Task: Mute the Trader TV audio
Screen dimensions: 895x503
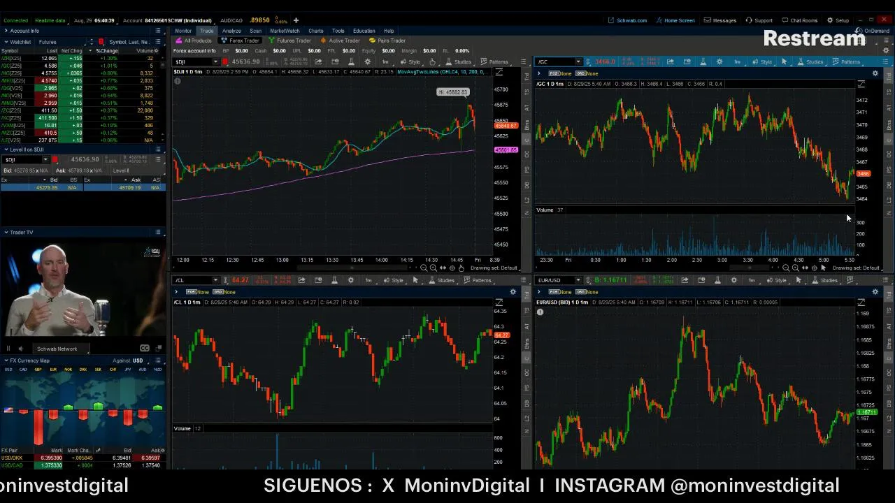Action: click(21, 349)
